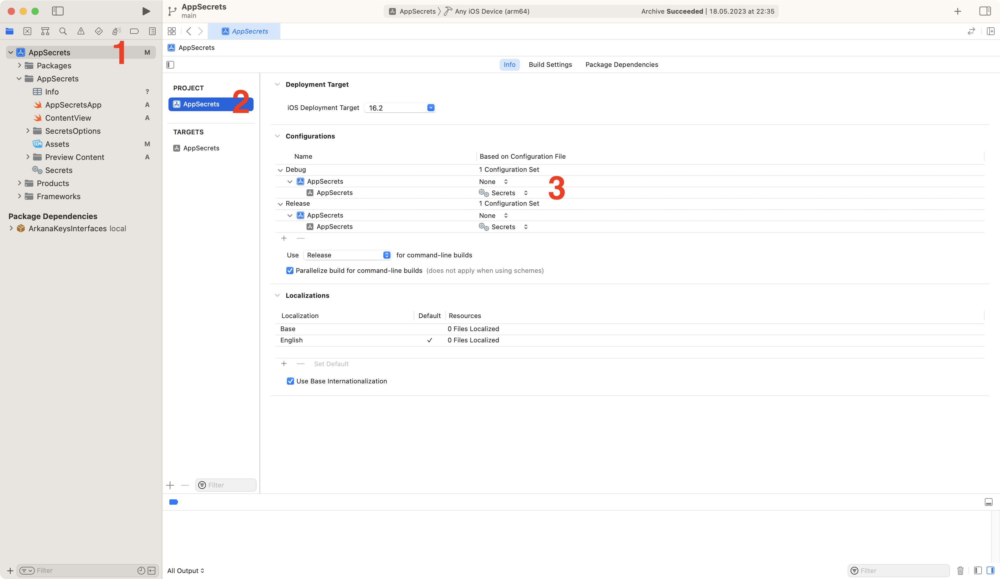This screenshot has height=579, width=1000.
Task: Open the Assets catalog
Action: coord(57,144)
